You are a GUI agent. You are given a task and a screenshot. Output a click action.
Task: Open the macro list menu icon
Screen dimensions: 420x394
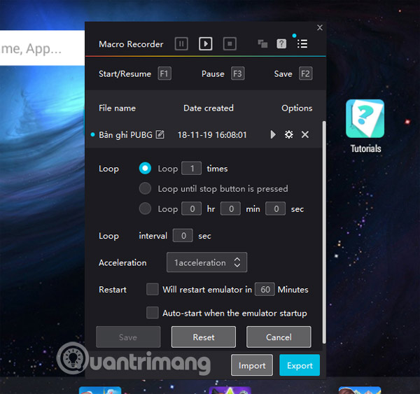pyautogui.click(x=302, y=43)
